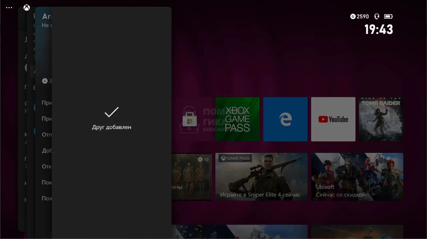Launch Rise of the Tomb Raider tile

tap(381, 119)
